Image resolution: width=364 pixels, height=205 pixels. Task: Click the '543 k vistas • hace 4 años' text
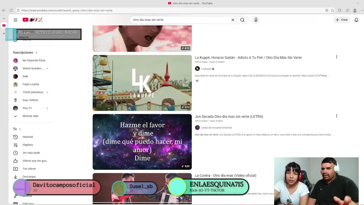coord(209,121)
